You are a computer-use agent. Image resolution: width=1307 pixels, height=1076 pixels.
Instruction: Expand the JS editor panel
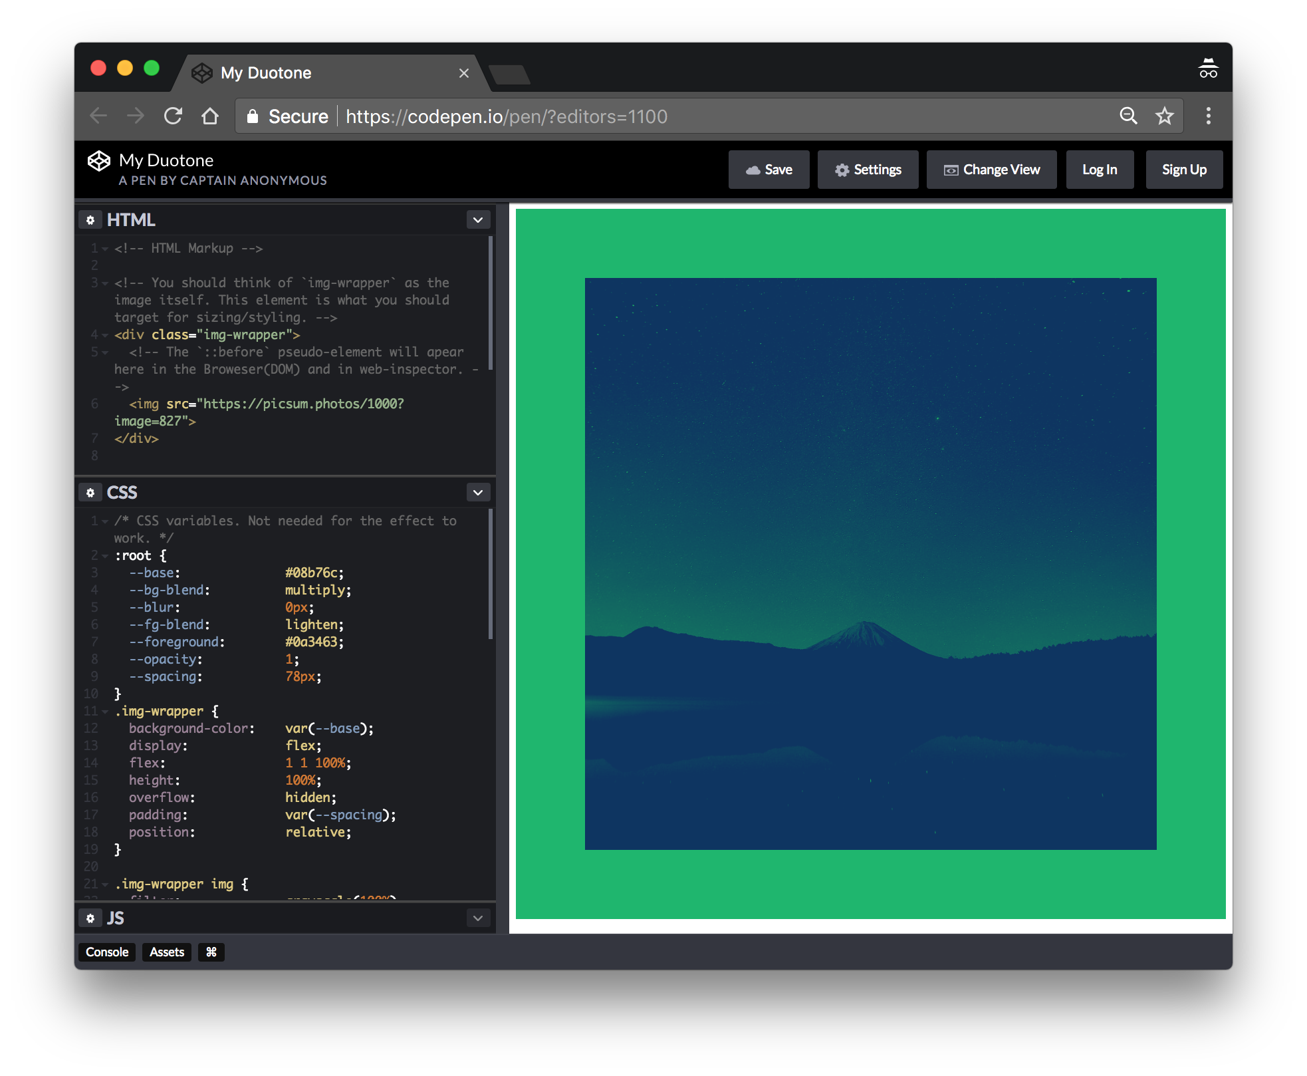(477, 918)
